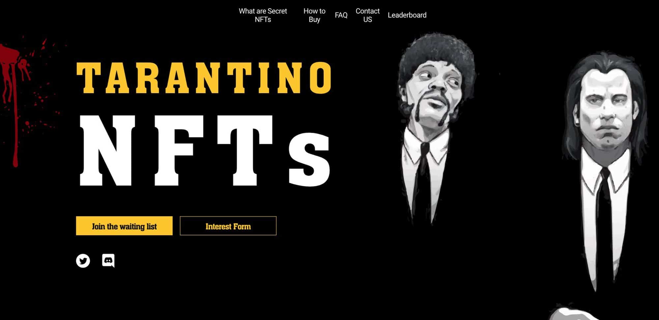Screen dimensions: 659x320
Task: Click the long-haired man's white shirt collar
Action: click(x=605, y=171)
